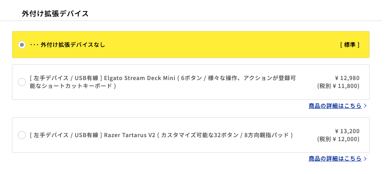Click the ¥13,200 price
388x174 pixels.
tap(347, 131)
